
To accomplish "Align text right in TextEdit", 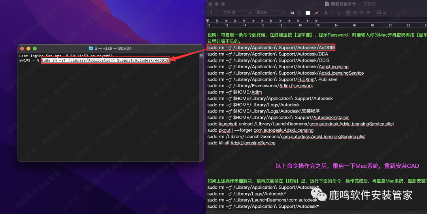I will [361, 13].
